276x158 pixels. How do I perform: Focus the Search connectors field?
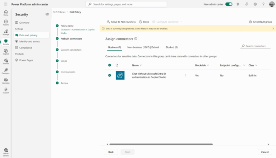click(x=255, y=46)
